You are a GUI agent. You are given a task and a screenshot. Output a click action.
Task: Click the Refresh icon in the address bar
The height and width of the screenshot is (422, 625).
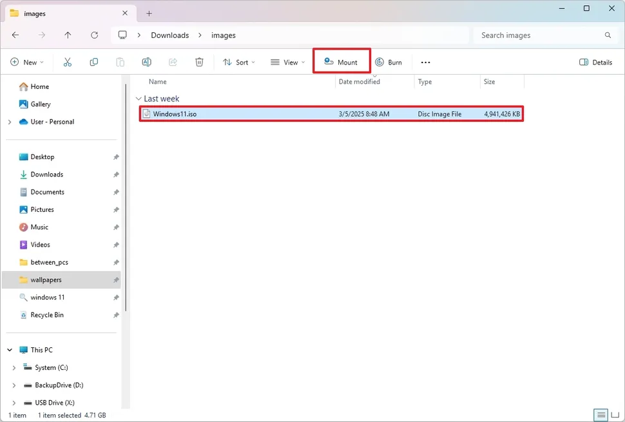pos(94,35)
